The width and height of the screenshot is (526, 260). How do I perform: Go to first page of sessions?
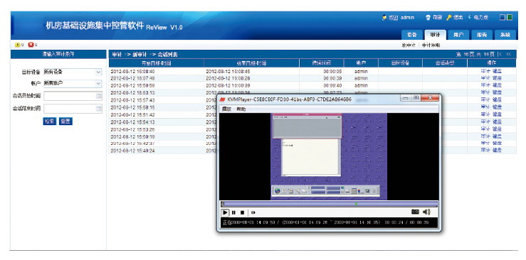[500, 54]
